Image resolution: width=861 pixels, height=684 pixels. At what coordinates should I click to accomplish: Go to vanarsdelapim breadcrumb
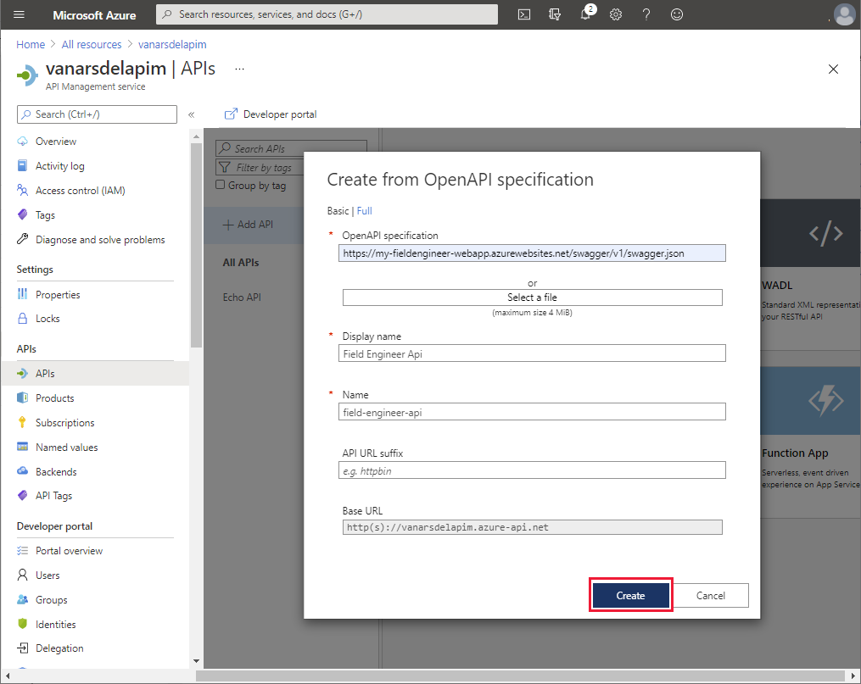(172, 44)
